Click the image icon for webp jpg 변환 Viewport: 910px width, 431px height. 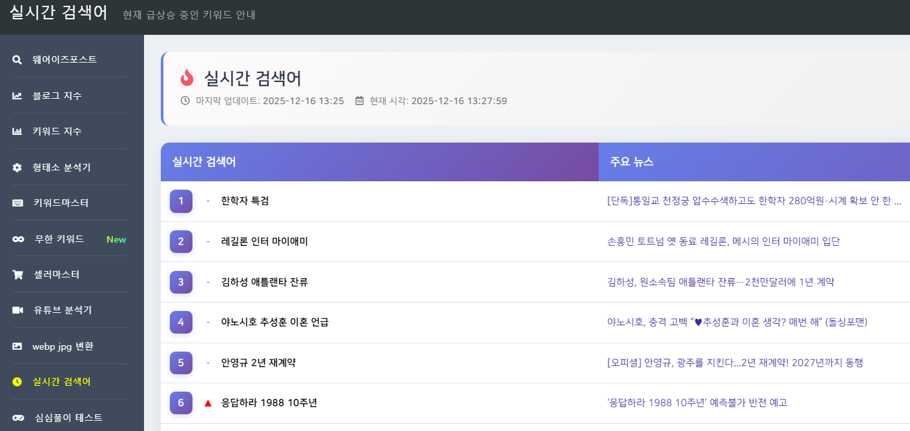[17, 346]
